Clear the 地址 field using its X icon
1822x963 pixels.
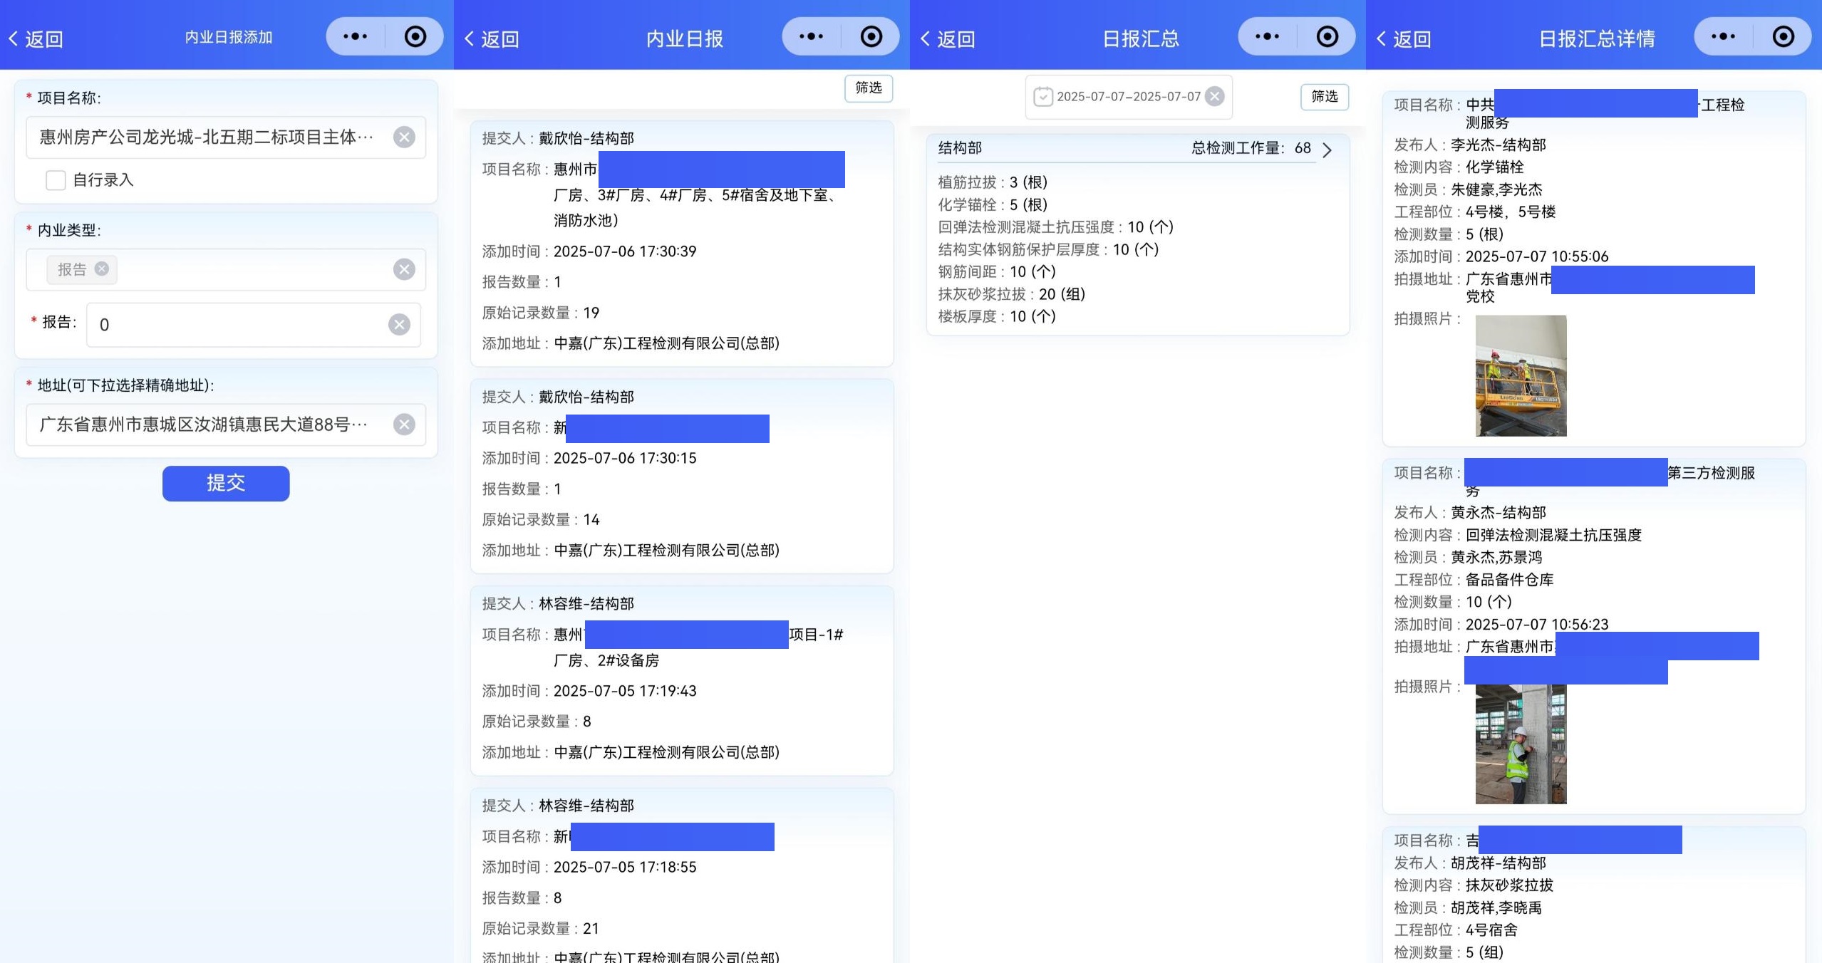coord(405,424)
